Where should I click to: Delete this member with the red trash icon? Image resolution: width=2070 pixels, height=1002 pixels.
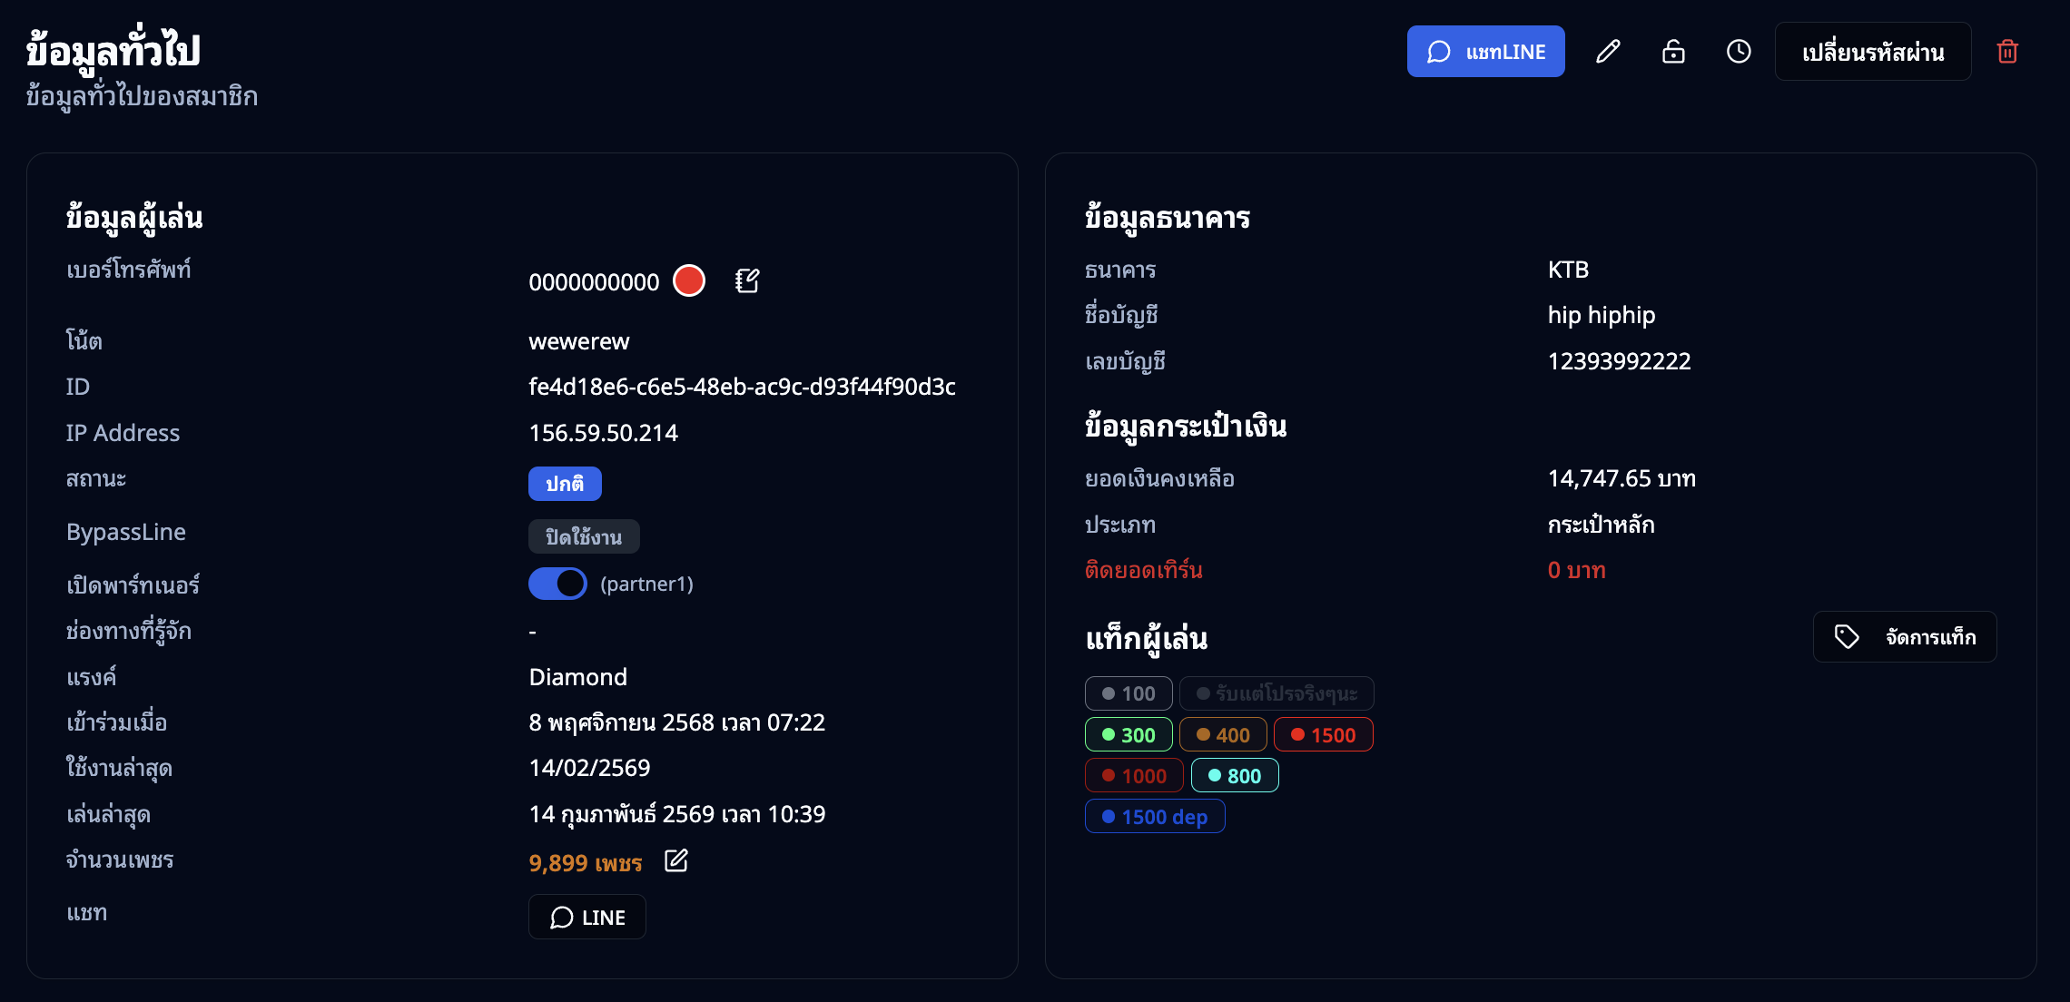[2007, 52]
